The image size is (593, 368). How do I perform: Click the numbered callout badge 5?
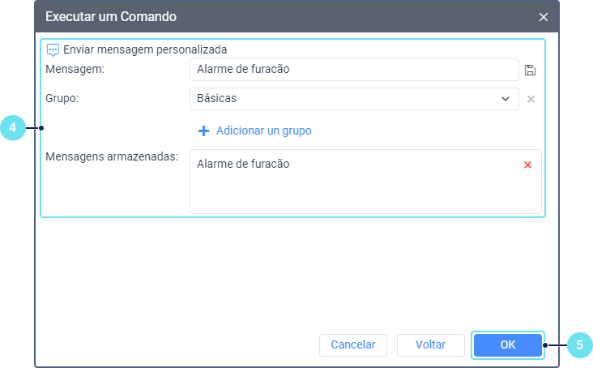click(579, 344)
